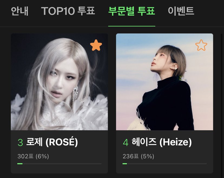The image size is (224, 178).
Task: Click ROSÉ's vote progress bar
Action: 59,164
